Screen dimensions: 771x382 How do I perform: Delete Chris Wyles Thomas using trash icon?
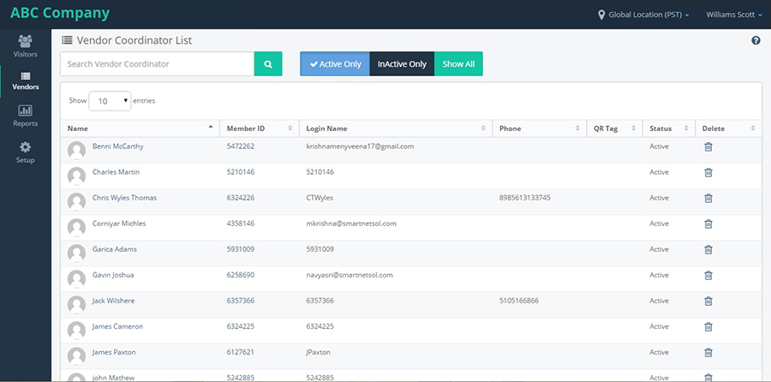[708, 198]
